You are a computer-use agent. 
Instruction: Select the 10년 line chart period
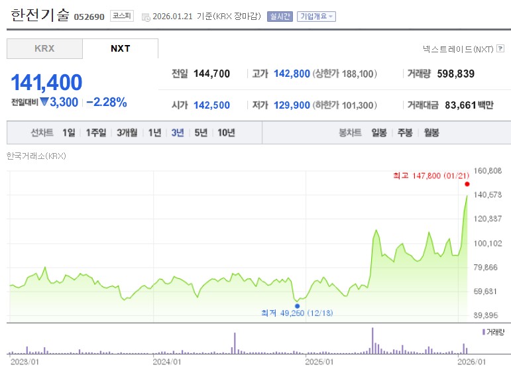pyautogui.click(x=226, y=132)
